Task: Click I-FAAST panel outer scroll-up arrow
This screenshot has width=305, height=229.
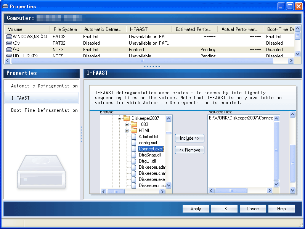Action: point(292,114)
